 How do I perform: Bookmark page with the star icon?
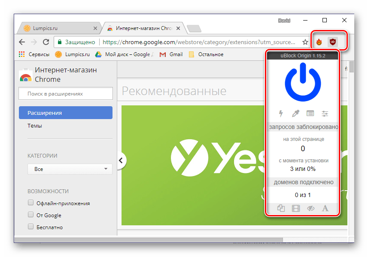pos(305,42)
